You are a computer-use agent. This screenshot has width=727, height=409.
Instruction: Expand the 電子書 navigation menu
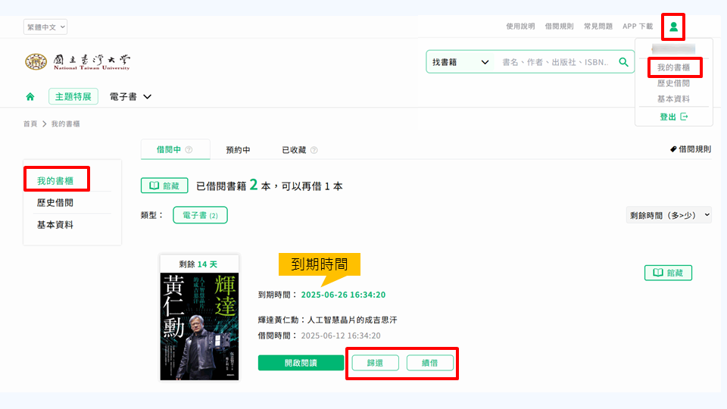click(130, 96)
